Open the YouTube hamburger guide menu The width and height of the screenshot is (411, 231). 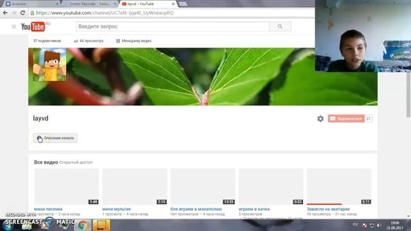click(x=13, y=26)
